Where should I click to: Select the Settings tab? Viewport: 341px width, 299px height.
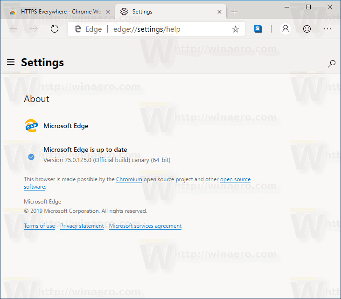(171, 12)
